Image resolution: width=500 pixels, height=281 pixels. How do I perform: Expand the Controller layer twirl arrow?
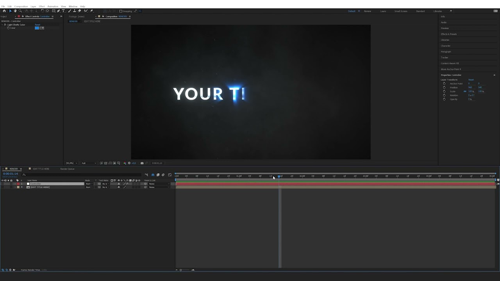click(15, 184)
